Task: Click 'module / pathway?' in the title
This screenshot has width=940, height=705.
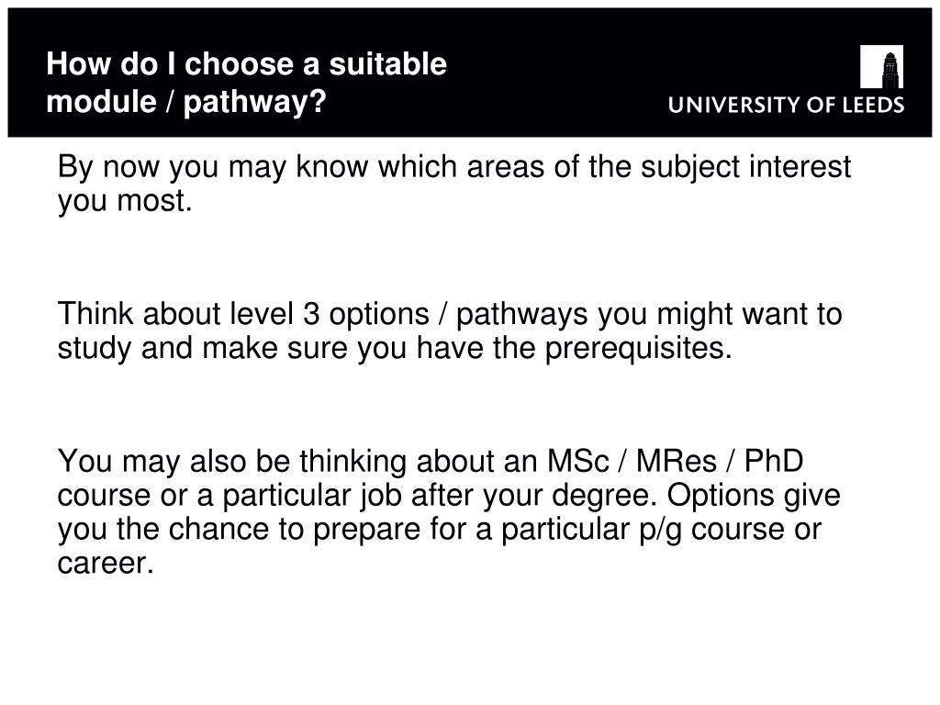Action: [186, 102]
